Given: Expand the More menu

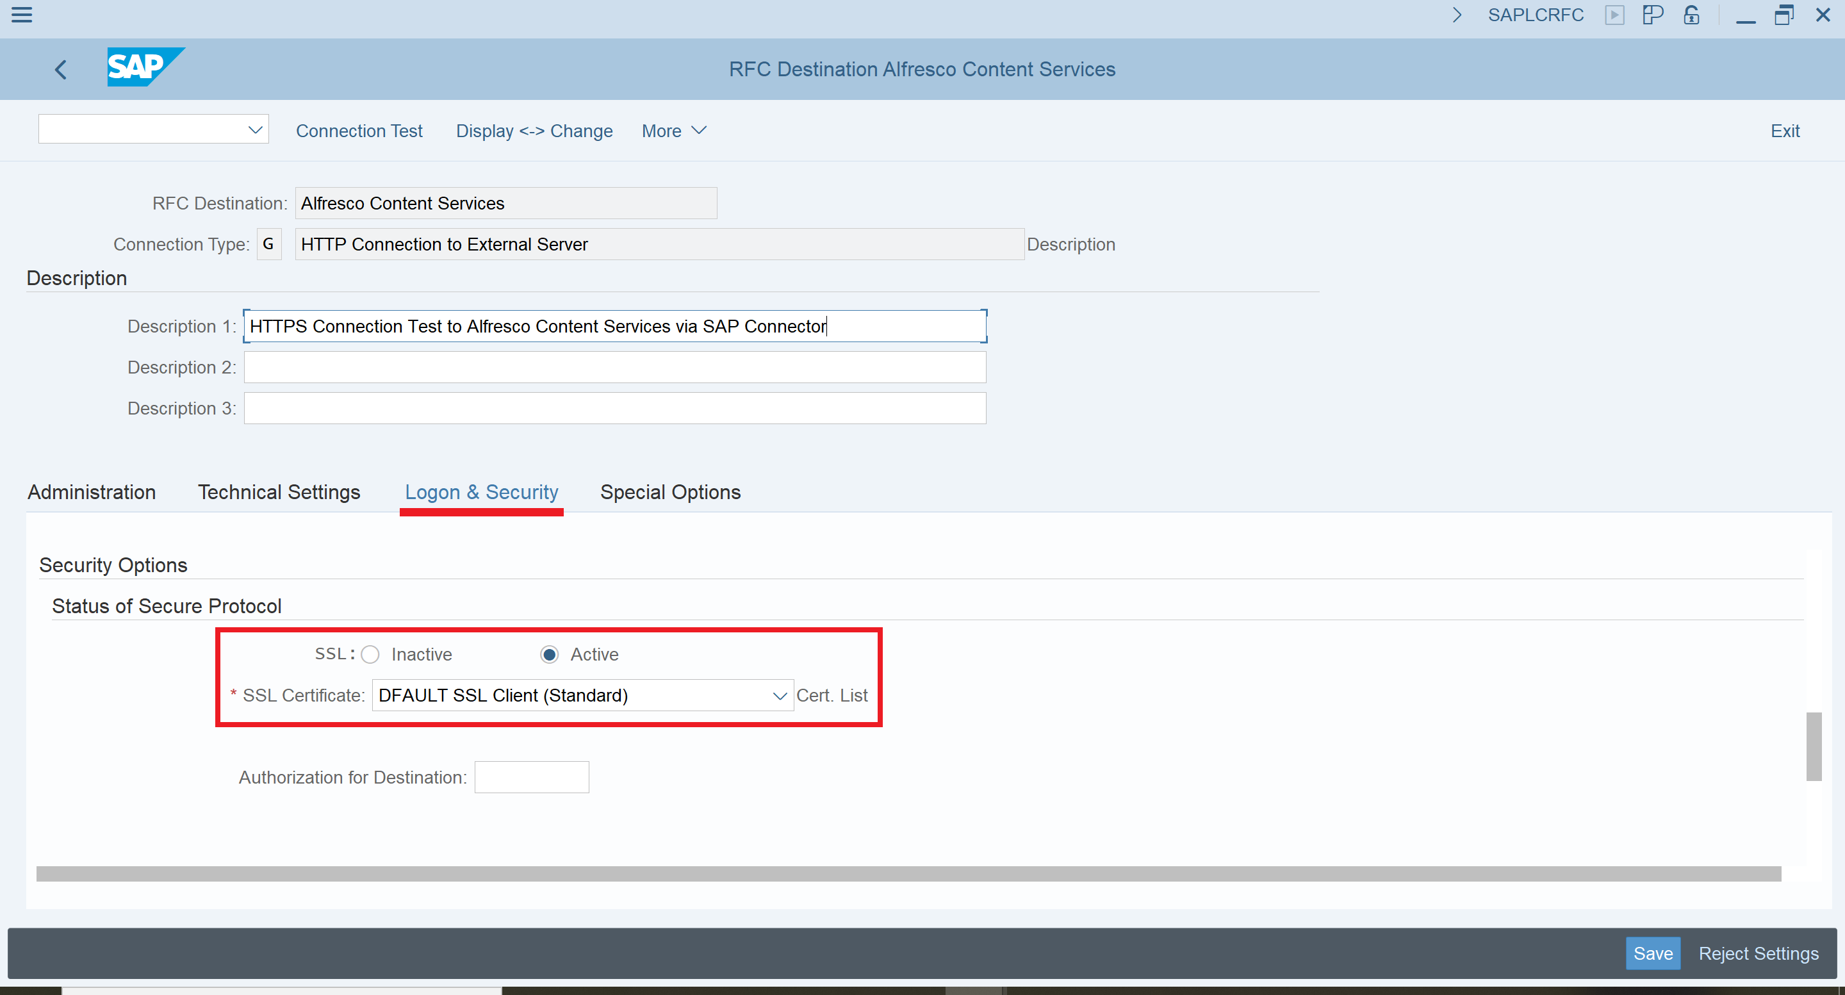Looking at the screenshot, I should click(x=674, y=131).
